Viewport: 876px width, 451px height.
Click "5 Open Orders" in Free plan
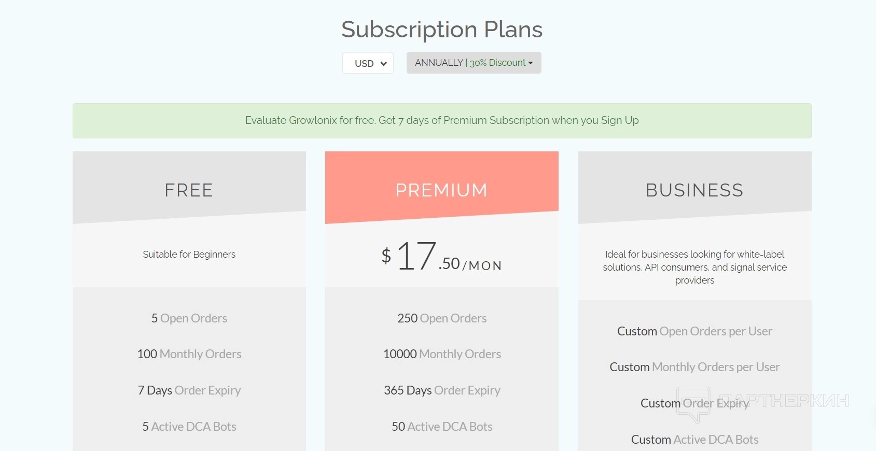[x=189, y=318]
